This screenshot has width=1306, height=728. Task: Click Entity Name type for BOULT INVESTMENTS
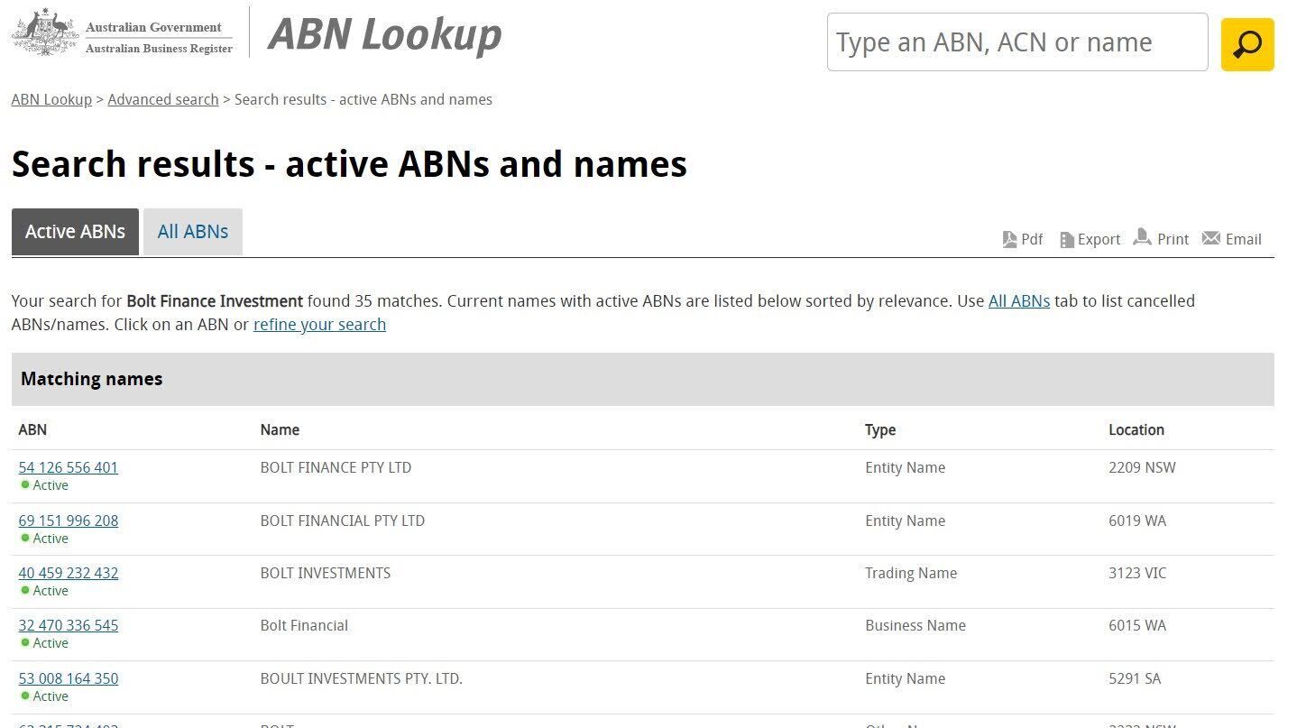905,678
